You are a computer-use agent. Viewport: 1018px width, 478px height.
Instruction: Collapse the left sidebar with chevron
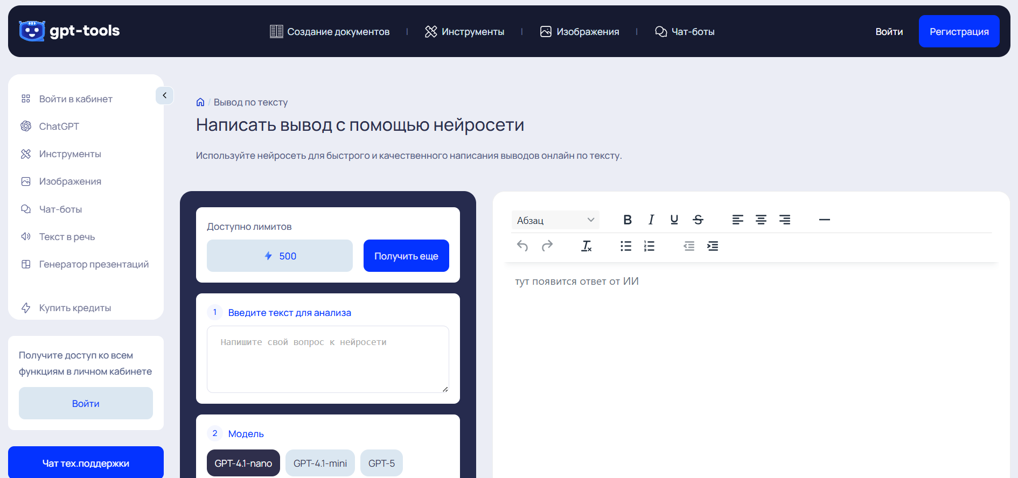point(164,95)
